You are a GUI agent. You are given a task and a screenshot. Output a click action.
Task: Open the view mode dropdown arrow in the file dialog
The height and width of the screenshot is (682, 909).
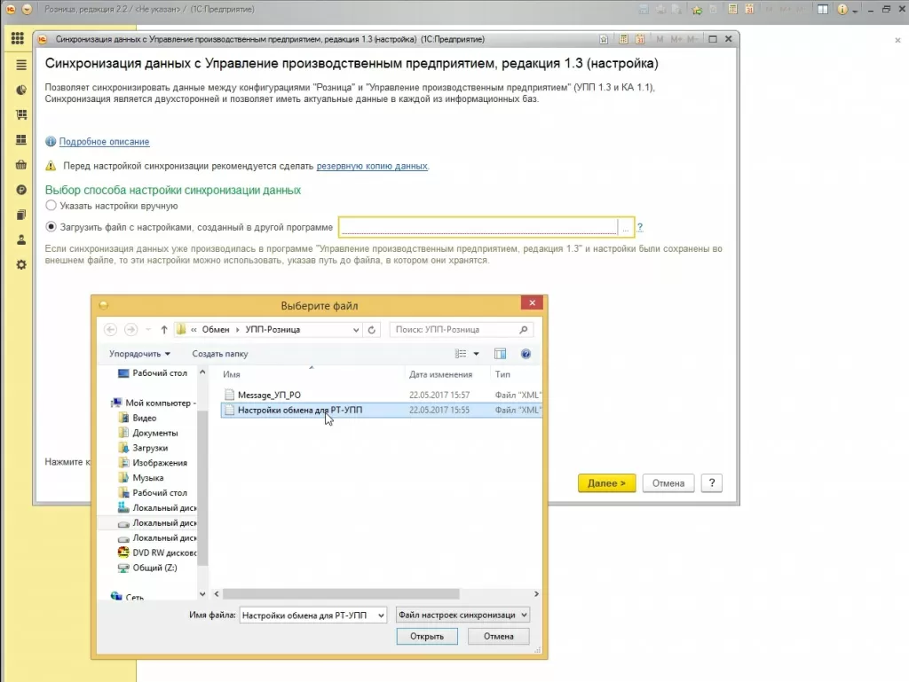click(x=476, y=354)
